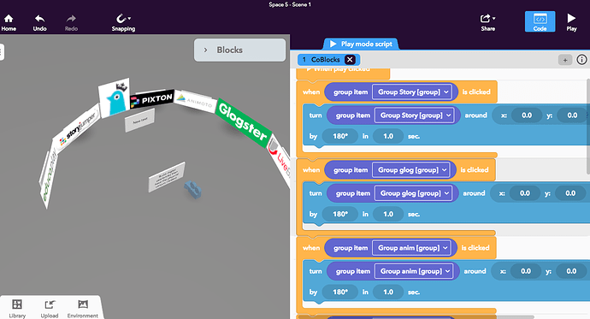Open the Upload panel
The height and width of the screenshot is (319, 590).
(x=50, y=309)
